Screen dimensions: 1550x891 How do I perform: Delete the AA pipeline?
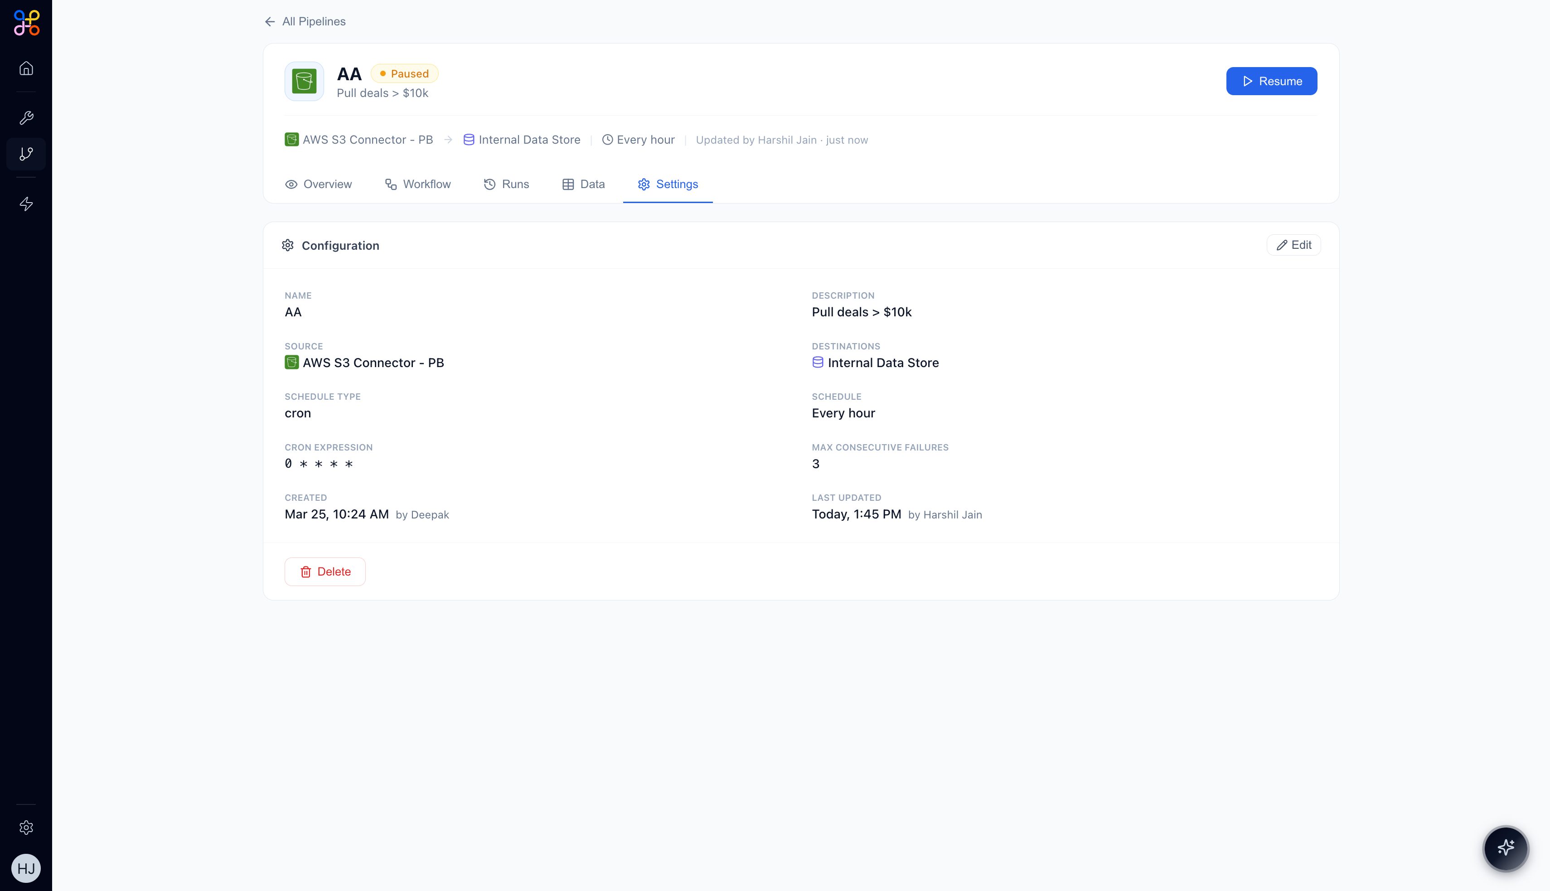tap(325, 571)
